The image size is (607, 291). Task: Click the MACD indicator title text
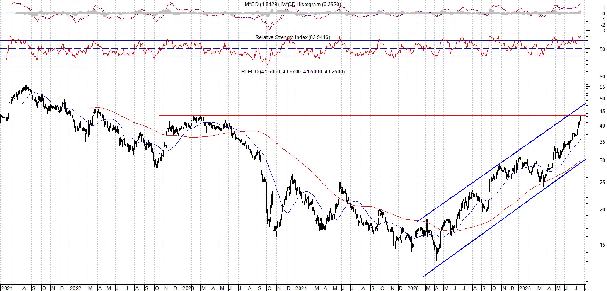(x=293, y=4)
